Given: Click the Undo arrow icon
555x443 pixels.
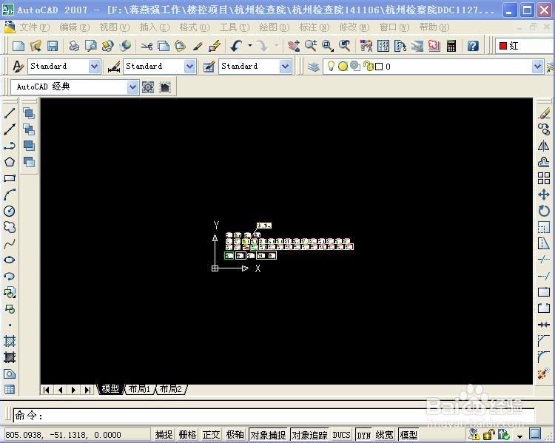Looking at the screenshot, I should 236,46.
